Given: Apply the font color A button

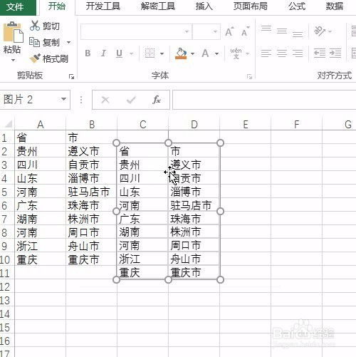Looking at the screenshot, I should coord(205,53).
